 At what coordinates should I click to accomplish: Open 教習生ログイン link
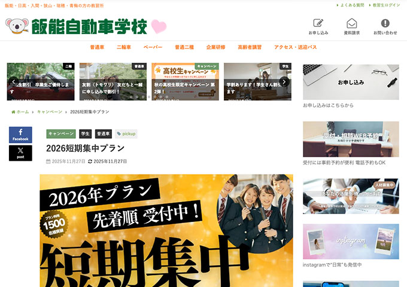[x=386, y=5]
